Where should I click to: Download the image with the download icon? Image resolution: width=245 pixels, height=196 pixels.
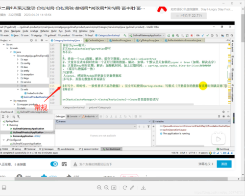tap(143, 188)
